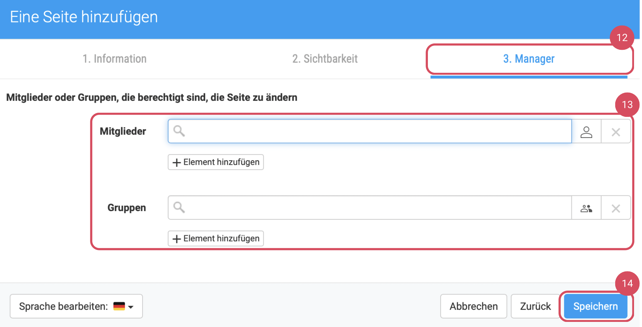Cancel with the Abbrechen button
Screen dimensions: 642x327
coord(473,306)
